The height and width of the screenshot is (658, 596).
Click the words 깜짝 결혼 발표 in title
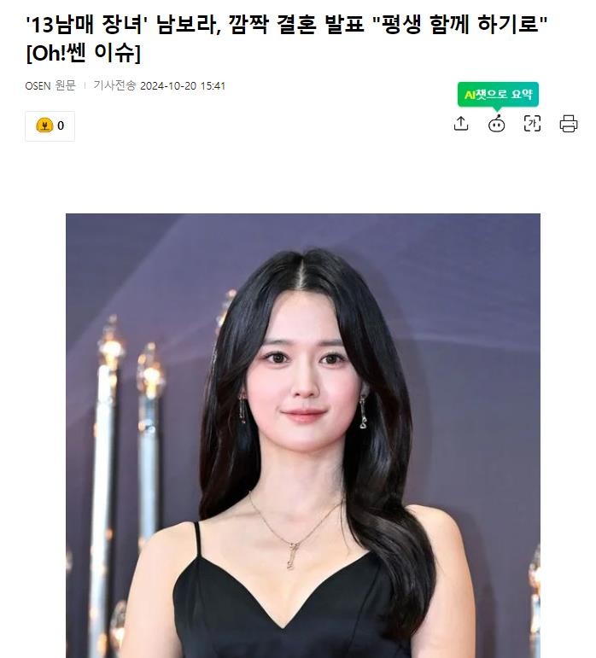(x=296, y=25)
